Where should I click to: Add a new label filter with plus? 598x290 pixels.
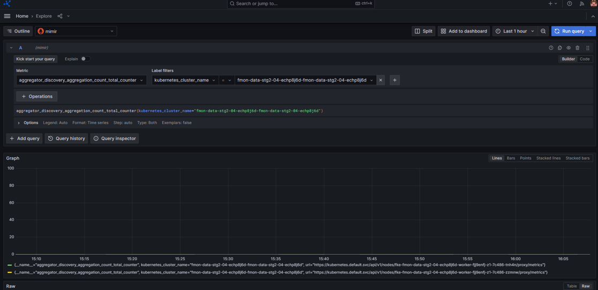[x=395, y=80]
